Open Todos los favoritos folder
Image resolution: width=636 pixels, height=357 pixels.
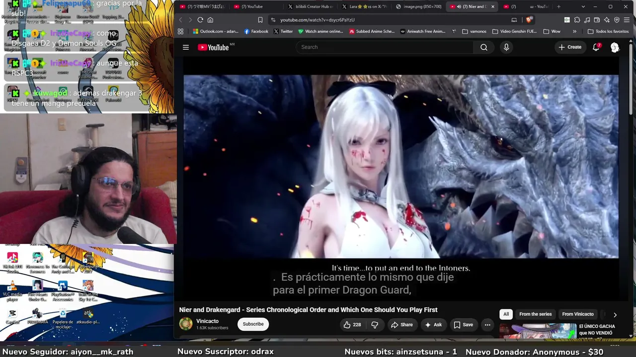608,31
